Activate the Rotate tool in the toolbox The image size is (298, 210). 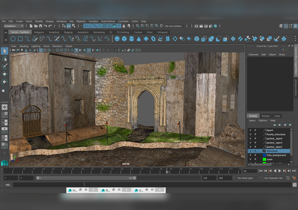pos(4,82)
